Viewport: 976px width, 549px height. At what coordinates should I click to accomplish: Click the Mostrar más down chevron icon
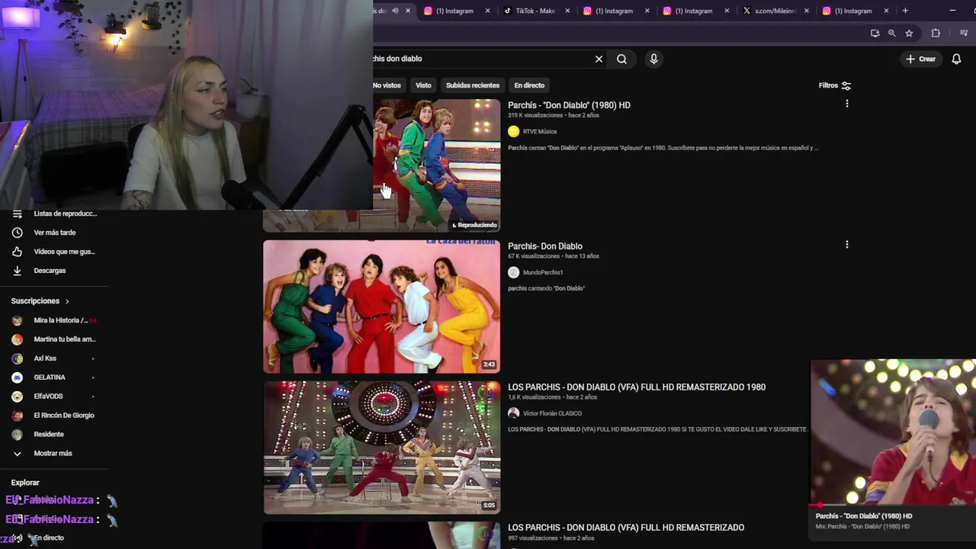coord(17,454)
